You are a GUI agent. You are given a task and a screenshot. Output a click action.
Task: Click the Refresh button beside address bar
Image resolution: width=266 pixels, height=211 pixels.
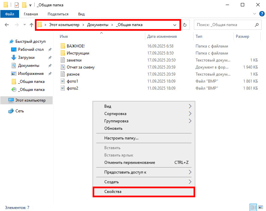[x=185, y=25]
